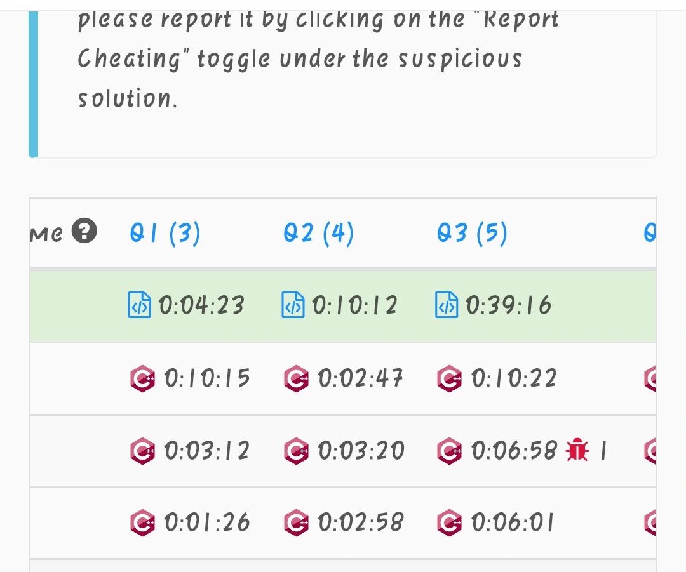Viewport: 686px width, 572px height.
Task: Open the 0:39:16 submission time
Action: [x=508, y=305]
